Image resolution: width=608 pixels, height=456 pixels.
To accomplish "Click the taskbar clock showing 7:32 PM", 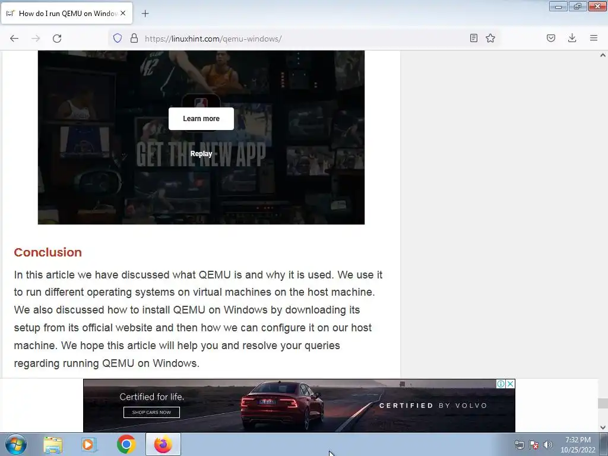I will (578, 445).
